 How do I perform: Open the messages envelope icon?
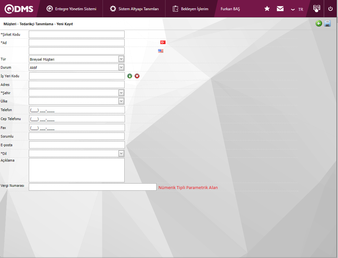[x=280, y=9]
